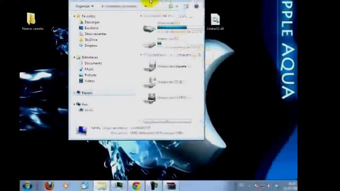The image size is (340, 191).
Task: Select the computer listed under Red
Action: pos(89,110)
